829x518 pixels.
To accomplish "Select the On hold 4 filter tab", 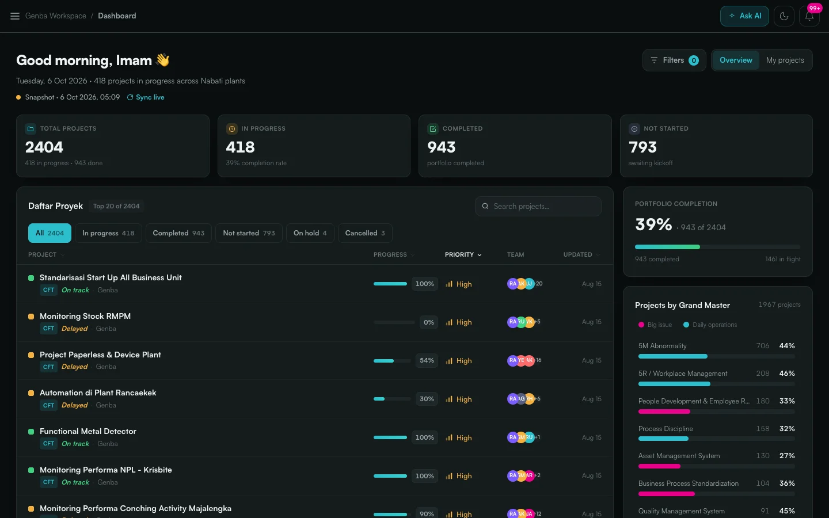I will point(310,233).
